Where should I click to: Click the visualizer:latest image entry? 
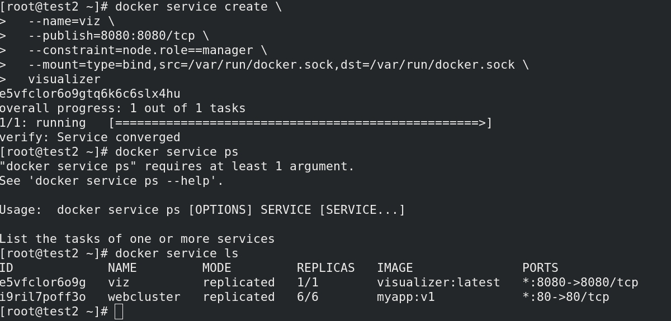point(438,282)
